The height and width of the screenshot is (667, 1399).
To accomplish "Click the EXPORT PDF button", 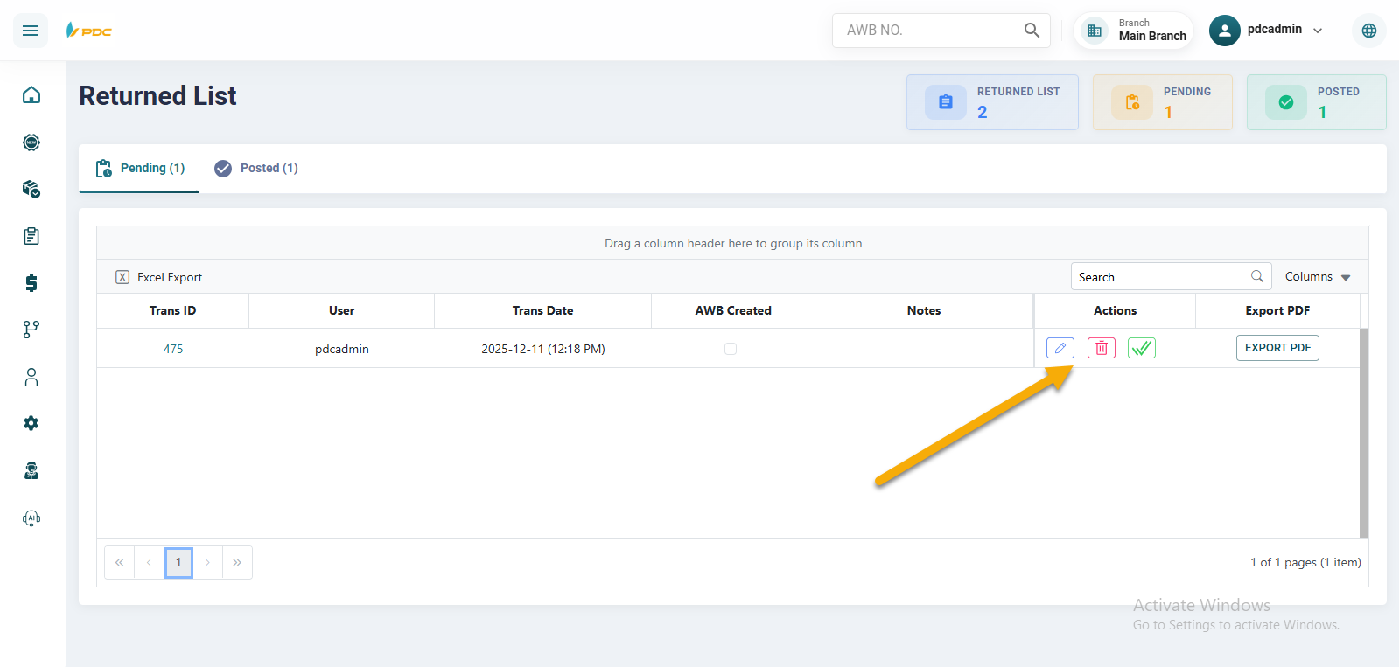I will (1277, 348).
